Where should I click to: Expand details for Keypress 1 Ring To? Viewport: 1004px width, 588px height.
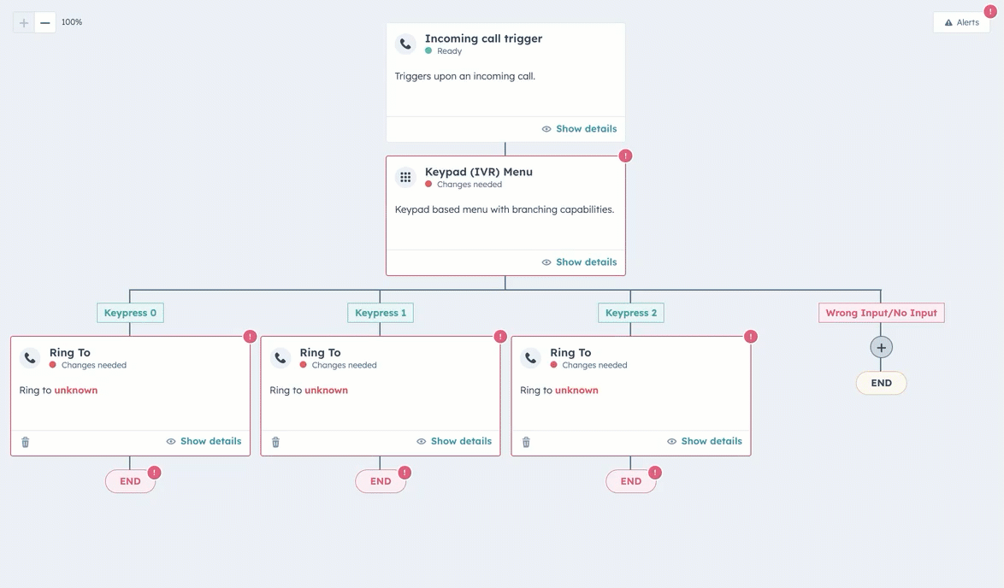tap(454, 441)
